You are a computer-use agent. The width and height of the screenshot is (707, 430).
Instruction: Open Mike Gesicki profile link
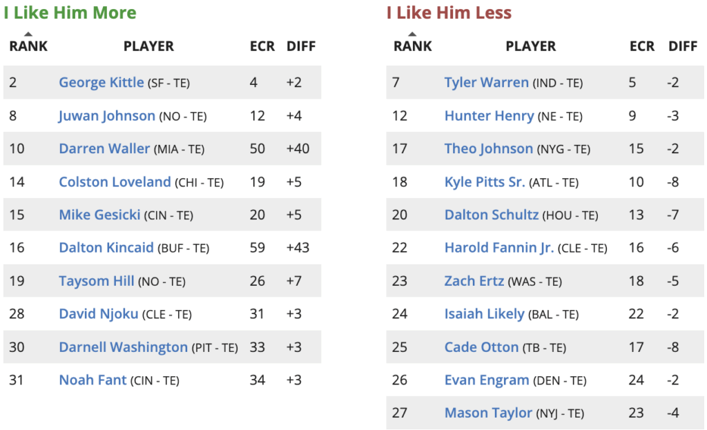[x=100, y=215]
